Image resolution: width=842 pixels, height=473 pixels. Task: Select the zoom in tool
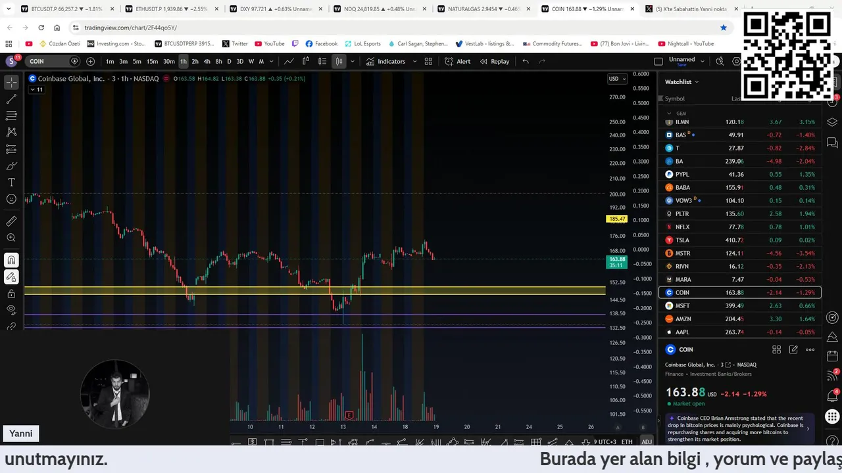pos(11,238)
